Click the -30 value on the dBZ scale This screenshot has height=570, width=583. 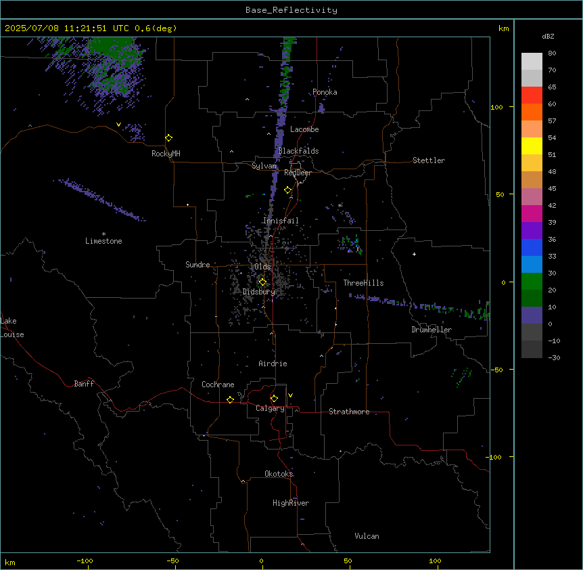click(x=554, y=358)
